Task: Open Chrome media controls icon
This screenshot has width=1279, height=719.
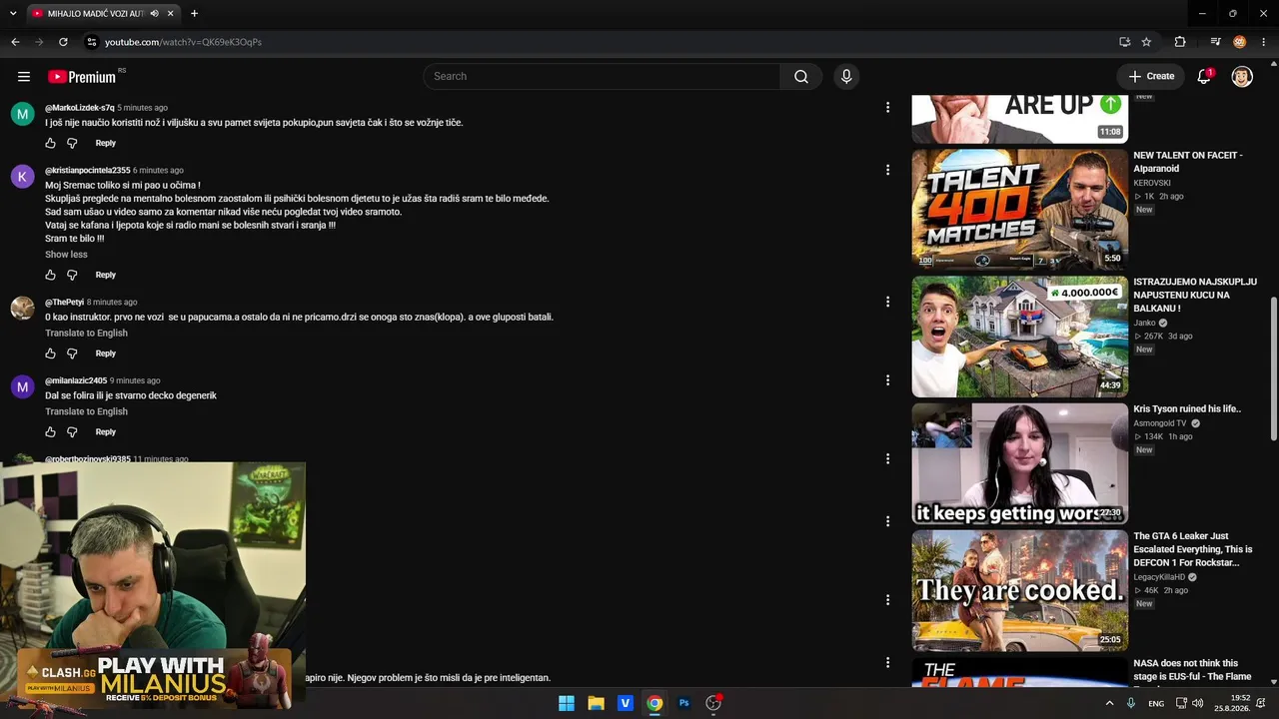Action: 1215,42
